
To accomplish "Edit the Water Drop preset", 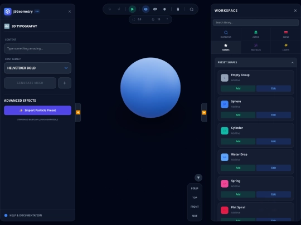I will 274,168.
